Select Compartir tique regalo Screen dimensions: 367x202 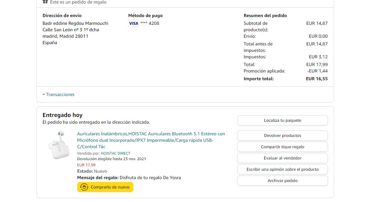click(282, 147)
